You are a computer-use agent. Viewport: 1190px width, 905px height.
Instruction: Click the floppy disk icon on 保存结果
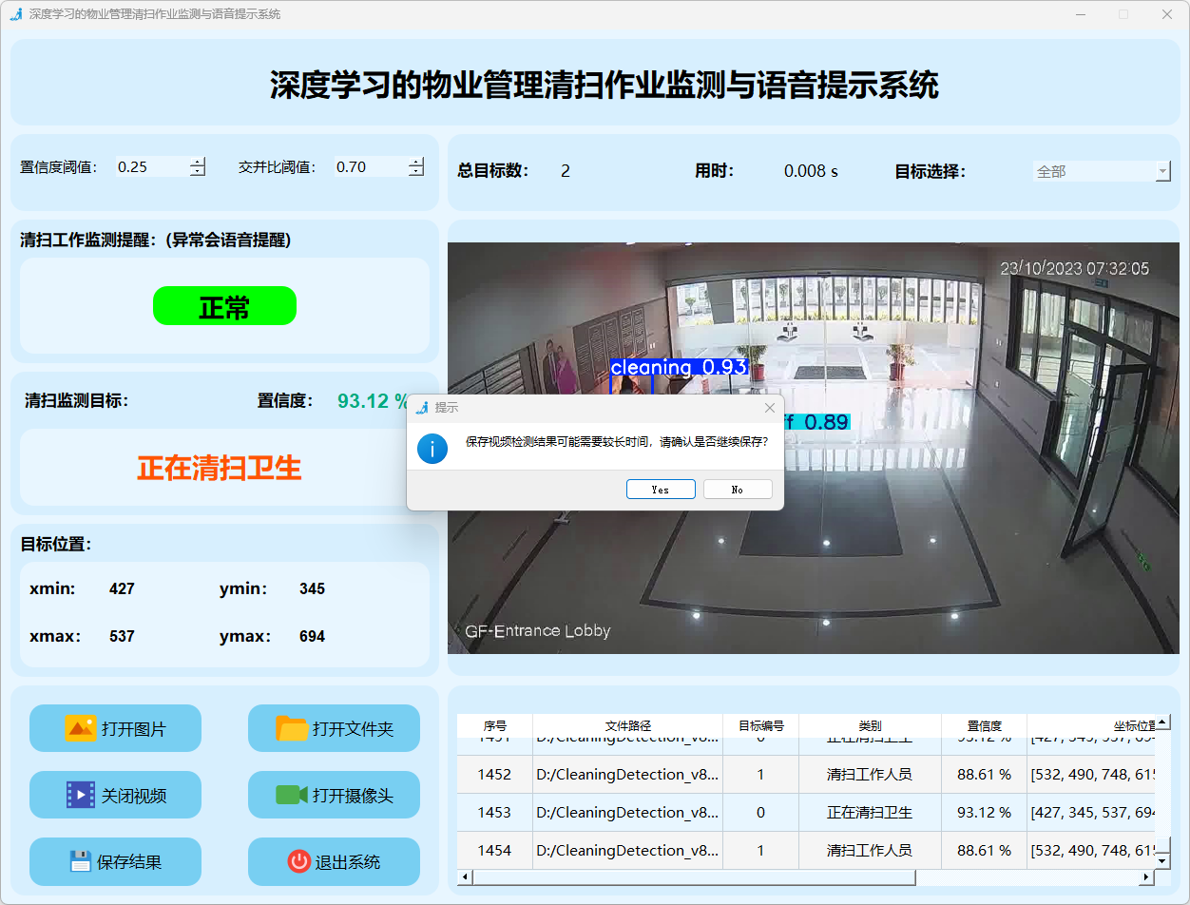81,861
